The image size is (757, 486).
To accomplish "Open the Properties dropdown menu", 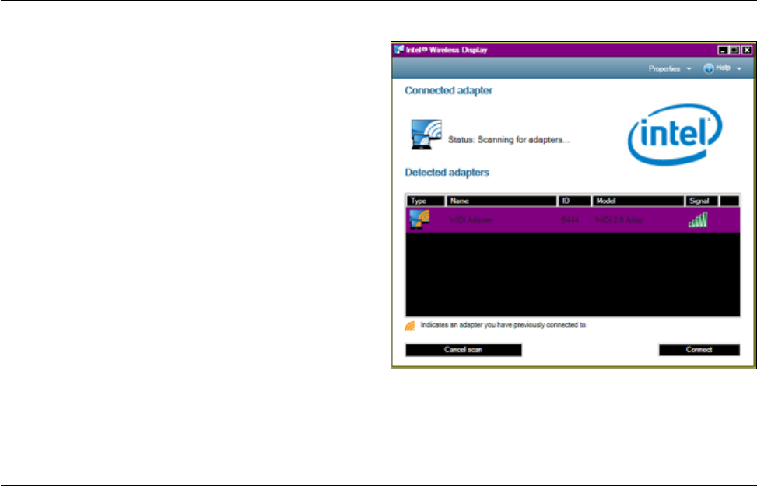I will [x=670, y=68].
